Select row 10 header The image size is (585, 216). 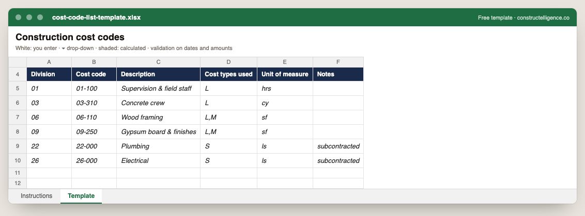point(18,160)
